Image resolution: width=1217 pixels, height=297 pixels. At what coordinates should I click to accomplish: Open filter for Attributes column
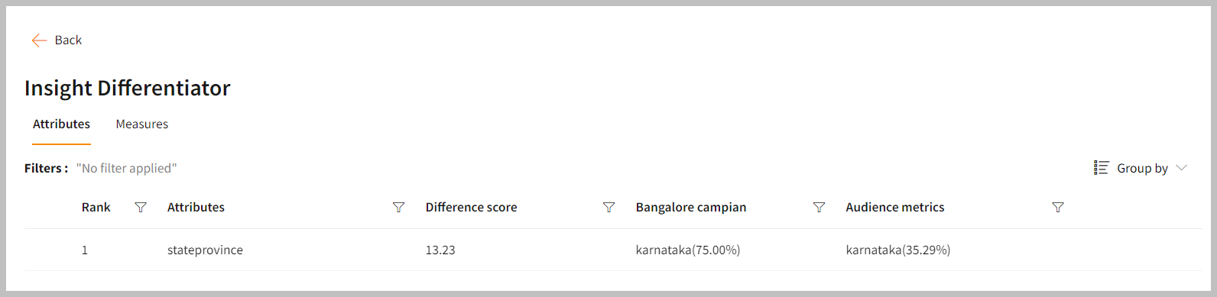pyautogui.click(x=398, y=208)
